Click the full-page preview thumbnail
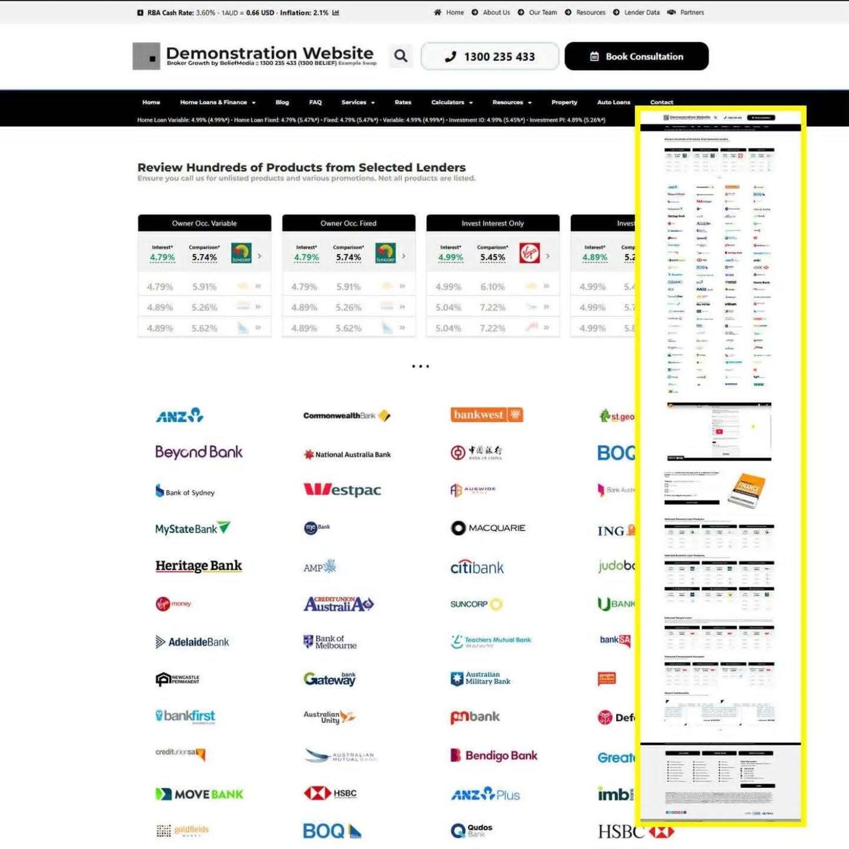Viewport: 849px width, 849px height. click(x=720, y=466)
